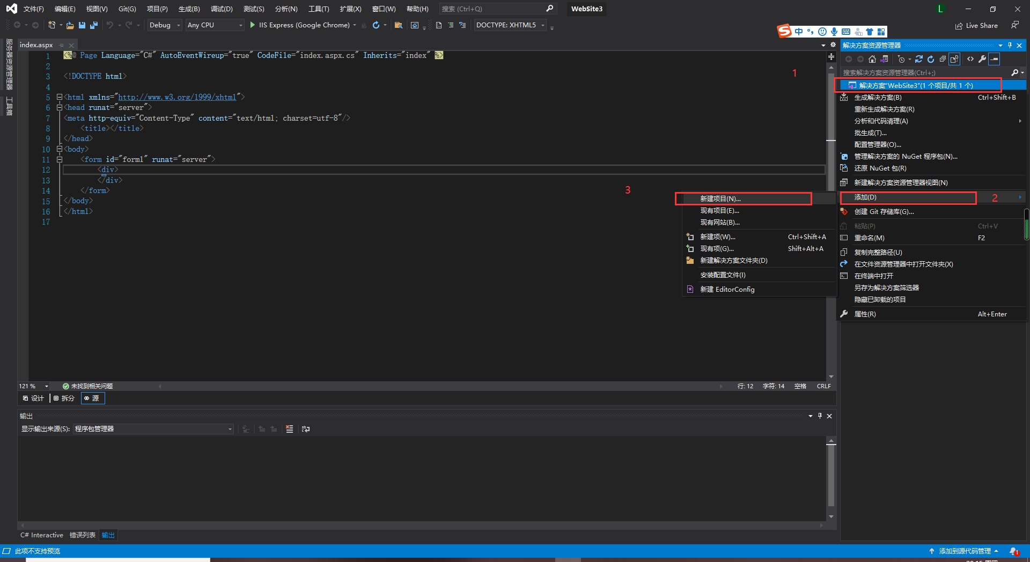
Task: Open the 调试(D) menu
Action: (x=222, y=9)
